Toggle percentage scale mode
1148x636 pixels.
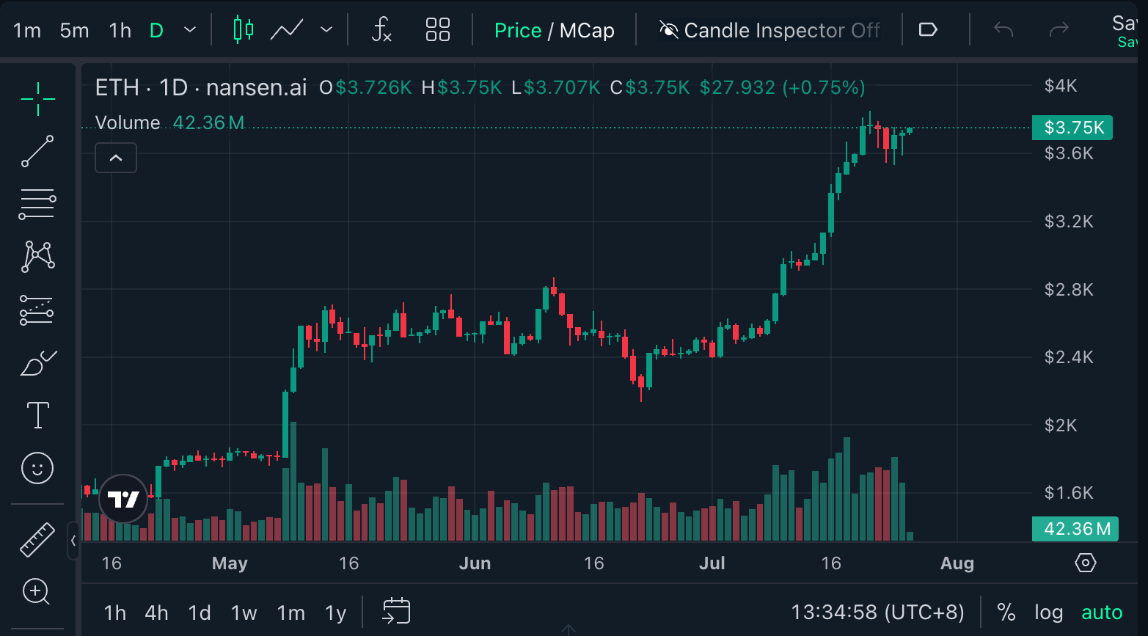point(1006,613)
